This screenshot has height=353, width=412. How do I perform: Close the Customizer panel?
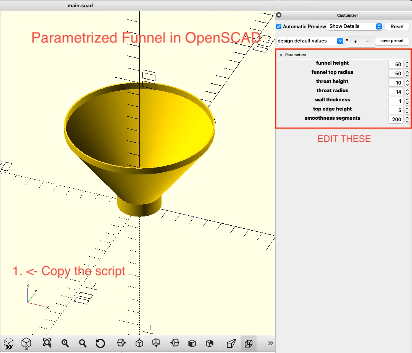coord(279,15)
